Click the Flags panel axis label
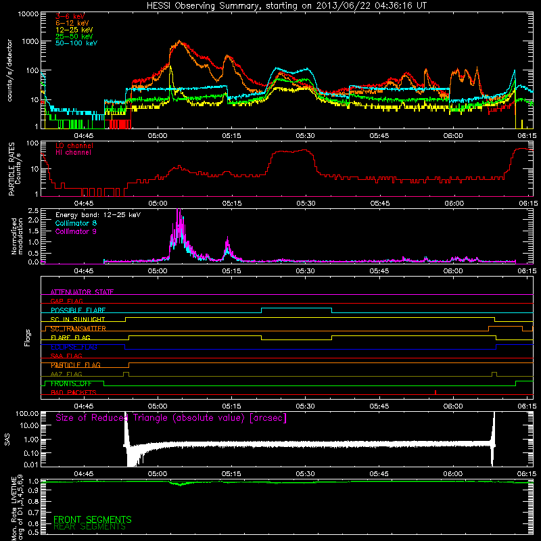This screenshot has width=541, height=541. point(28,337)
